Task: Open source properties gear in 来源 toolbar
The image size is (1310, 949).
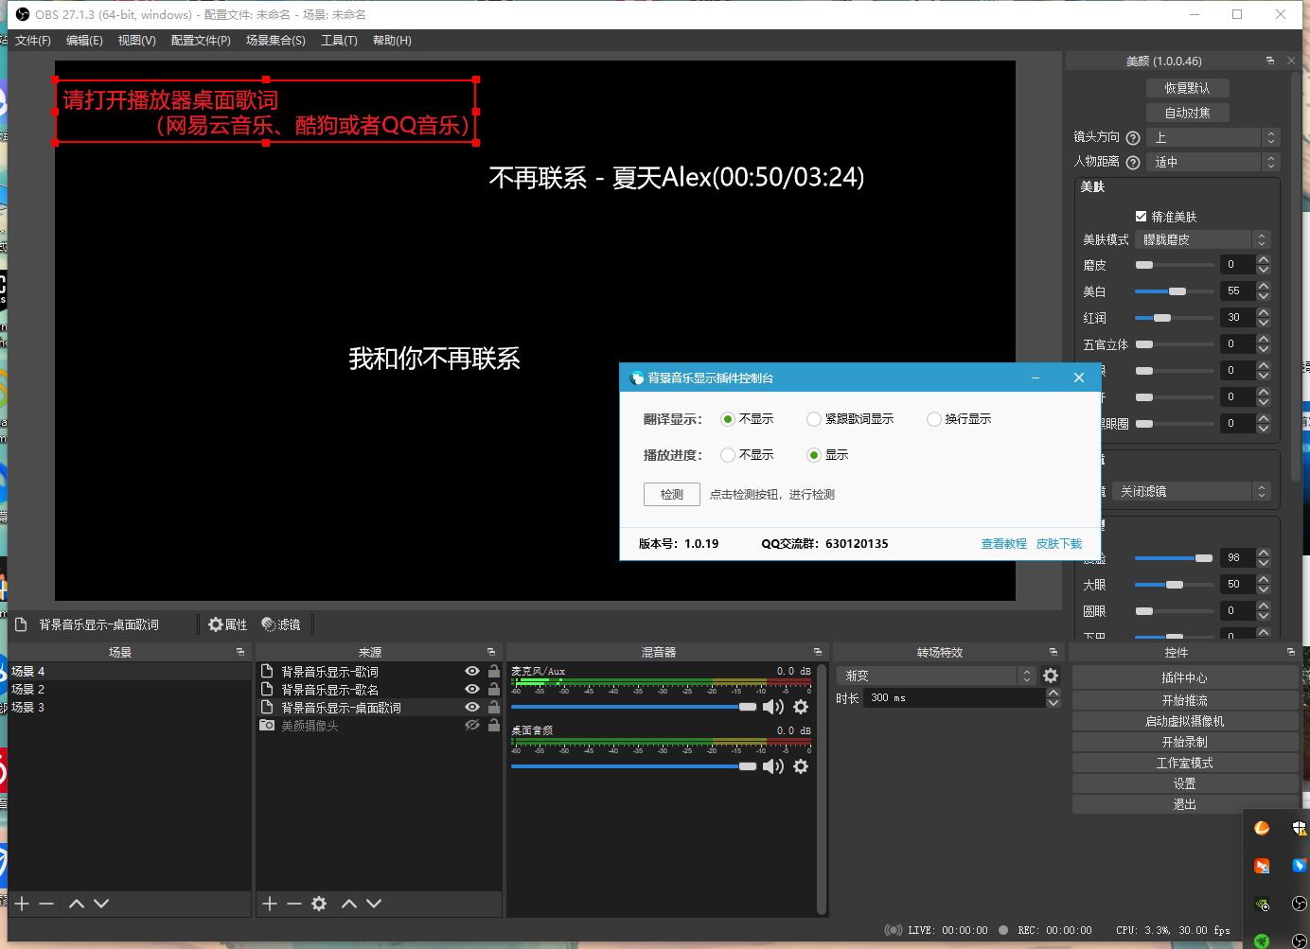Action: point(319,904)
